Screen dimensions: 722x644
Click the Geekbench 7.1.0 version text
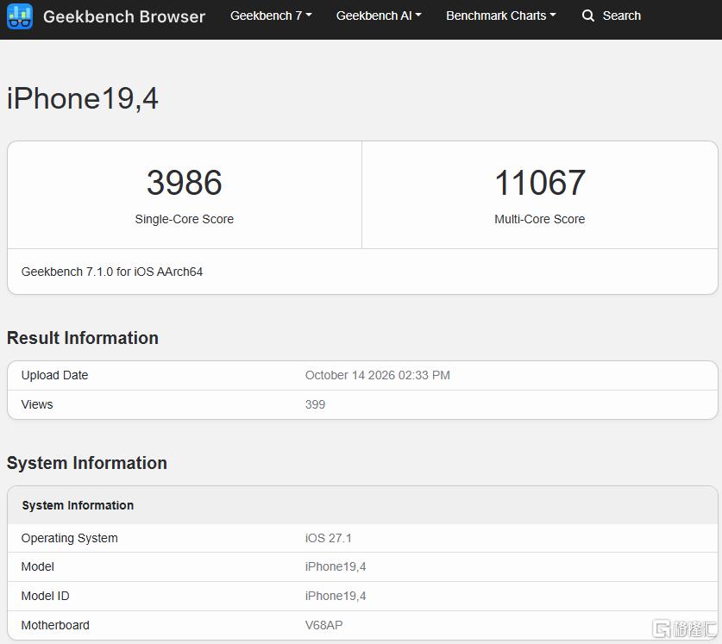coord(112,272)
